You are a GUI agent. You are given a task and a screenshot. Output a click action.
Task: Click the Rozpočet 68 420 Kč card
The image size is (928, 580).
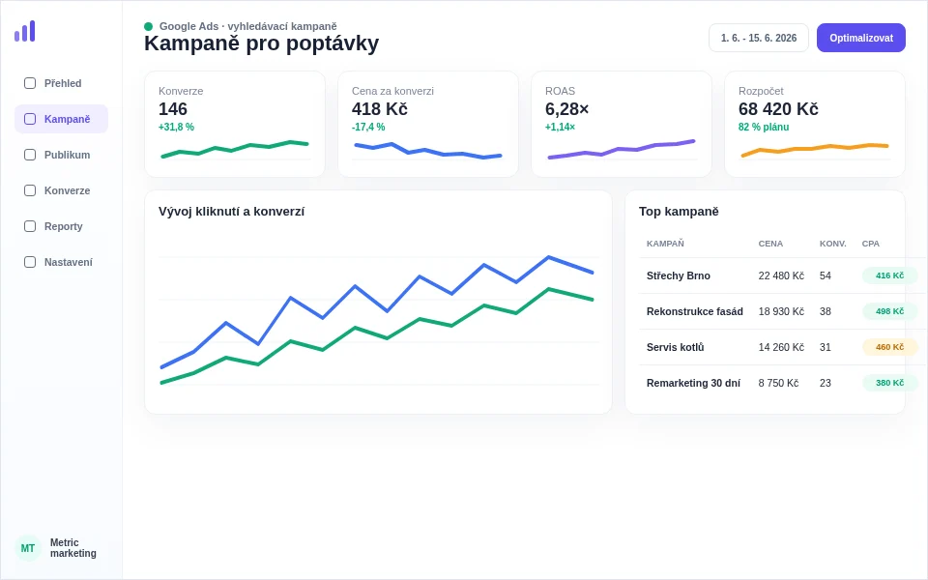pos(815,125)
